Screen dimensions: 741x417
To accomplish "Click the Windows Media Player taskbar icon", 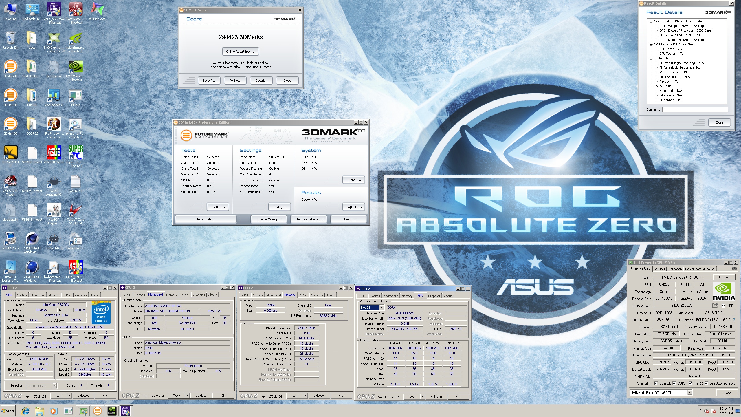I will point(54,411).
